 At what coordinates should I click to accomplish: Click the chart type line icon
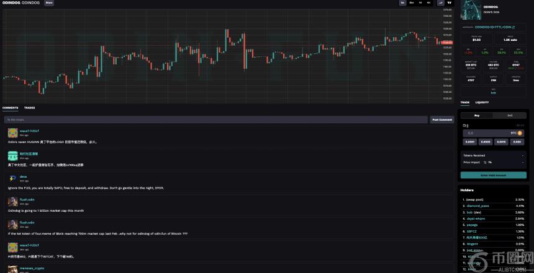pyautogui.click(x=440, y=2)
